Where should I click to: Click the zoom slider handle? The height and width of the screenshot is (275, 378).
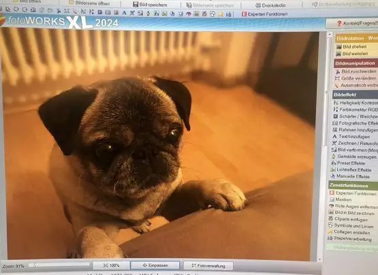click(35, 265)
